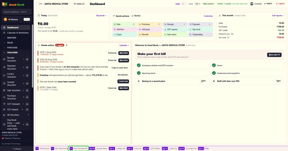Viewport: 288px width, 151px height.
Task: Add new Contra Voucher with plus icon
Action: coord(27,75)
